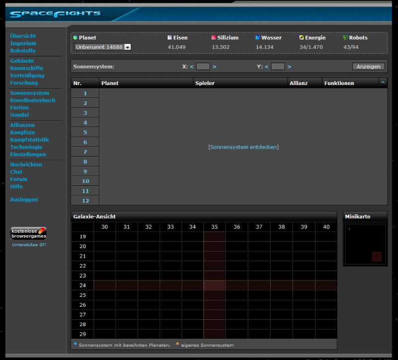Click the Robots resource icon

[345, 38]
